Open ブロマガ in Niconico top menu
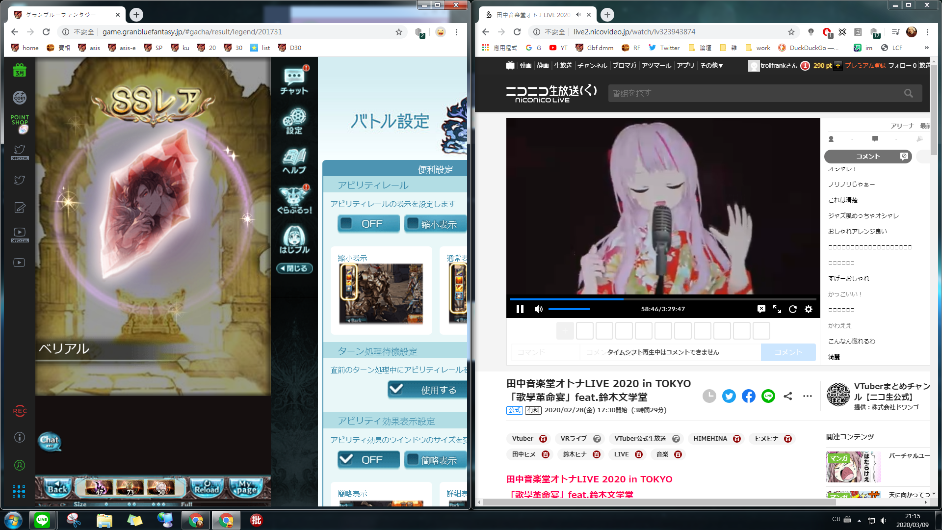Screen dimensions: 942x530 point(624,65)
